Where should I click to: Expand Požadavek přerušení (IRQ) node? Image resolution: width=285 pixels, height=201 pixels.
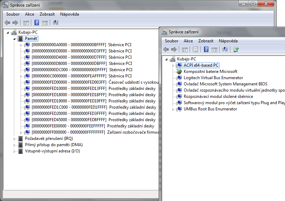(15, 139)
